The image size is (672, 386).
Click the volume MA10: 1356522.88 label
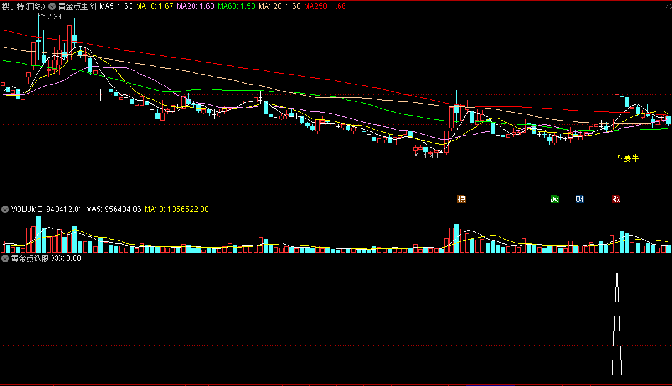177,209
